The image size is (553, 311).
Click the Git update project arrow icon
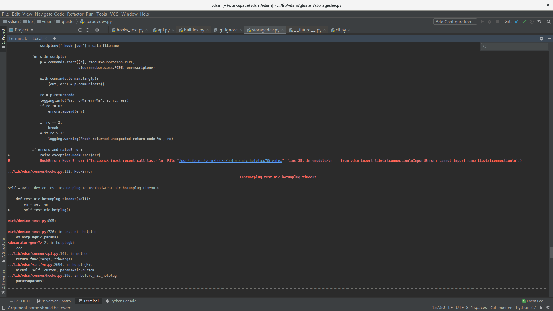tap(517, 22)
